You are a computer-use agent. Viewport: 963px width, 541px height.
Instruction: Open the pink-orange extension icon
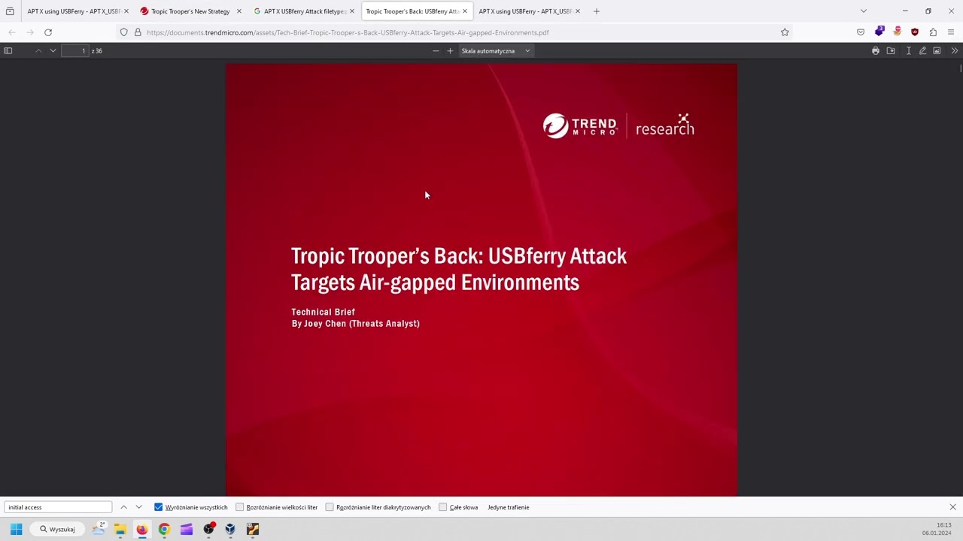tap(897, 32)
